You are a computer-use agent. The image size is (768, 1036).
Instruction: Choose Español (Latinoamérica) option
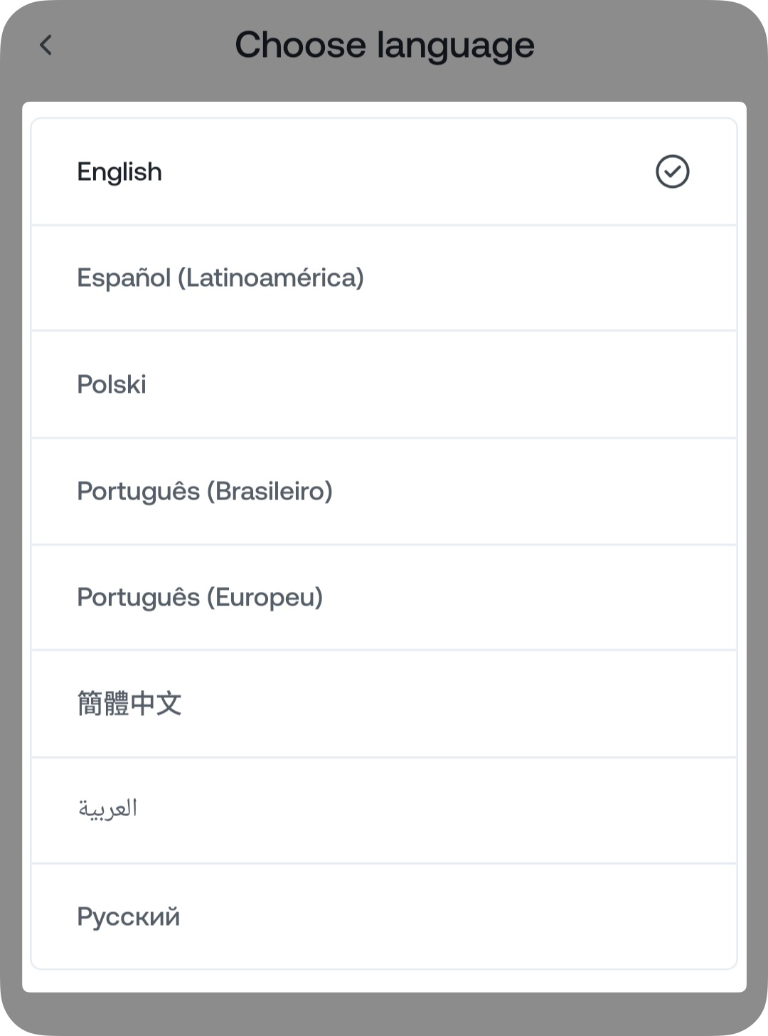click(220, 277)
